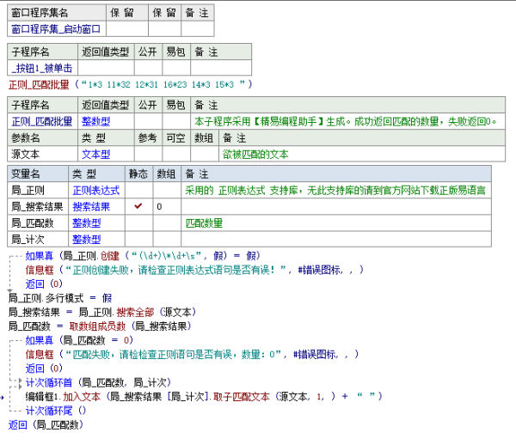Click the 文本型 type of 源文本 parameter
This screenshot has width=516, height=445.
(95, 154)
